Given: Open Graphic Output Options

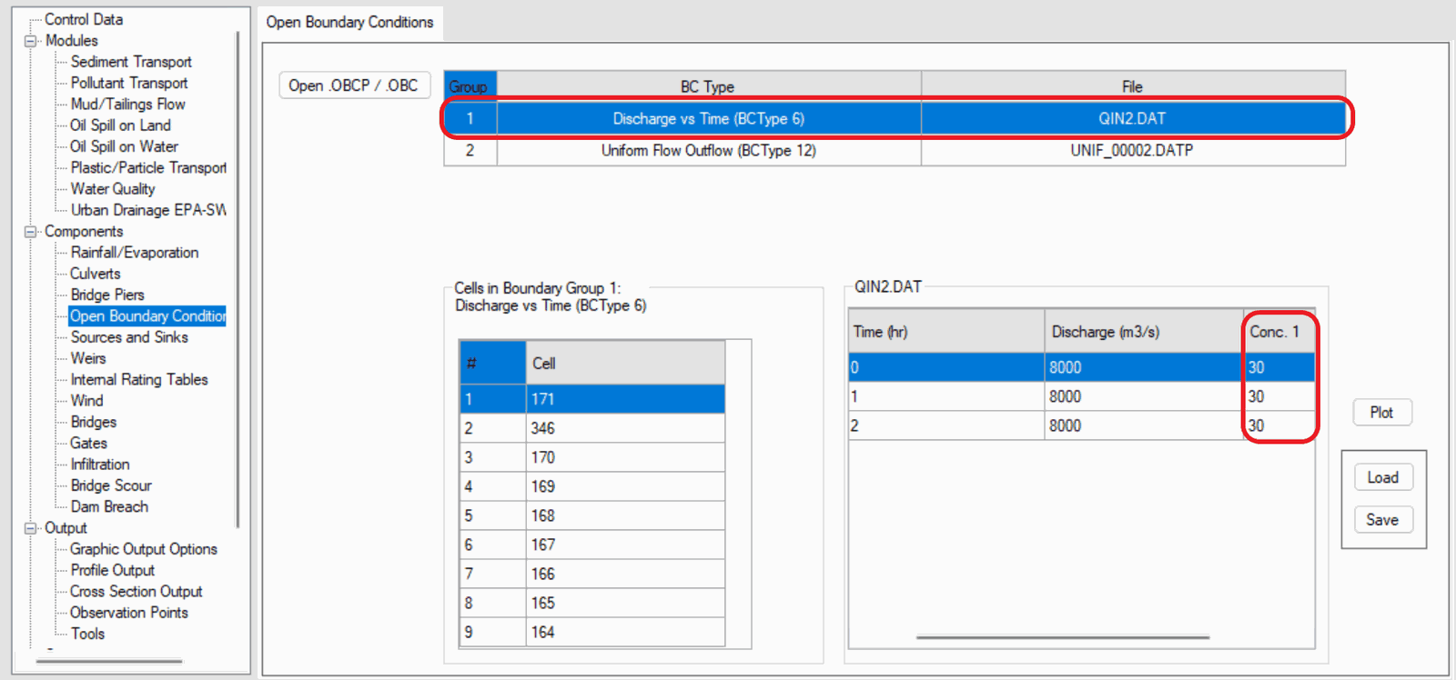Looking at the screenshot, I should coord(143,549).
